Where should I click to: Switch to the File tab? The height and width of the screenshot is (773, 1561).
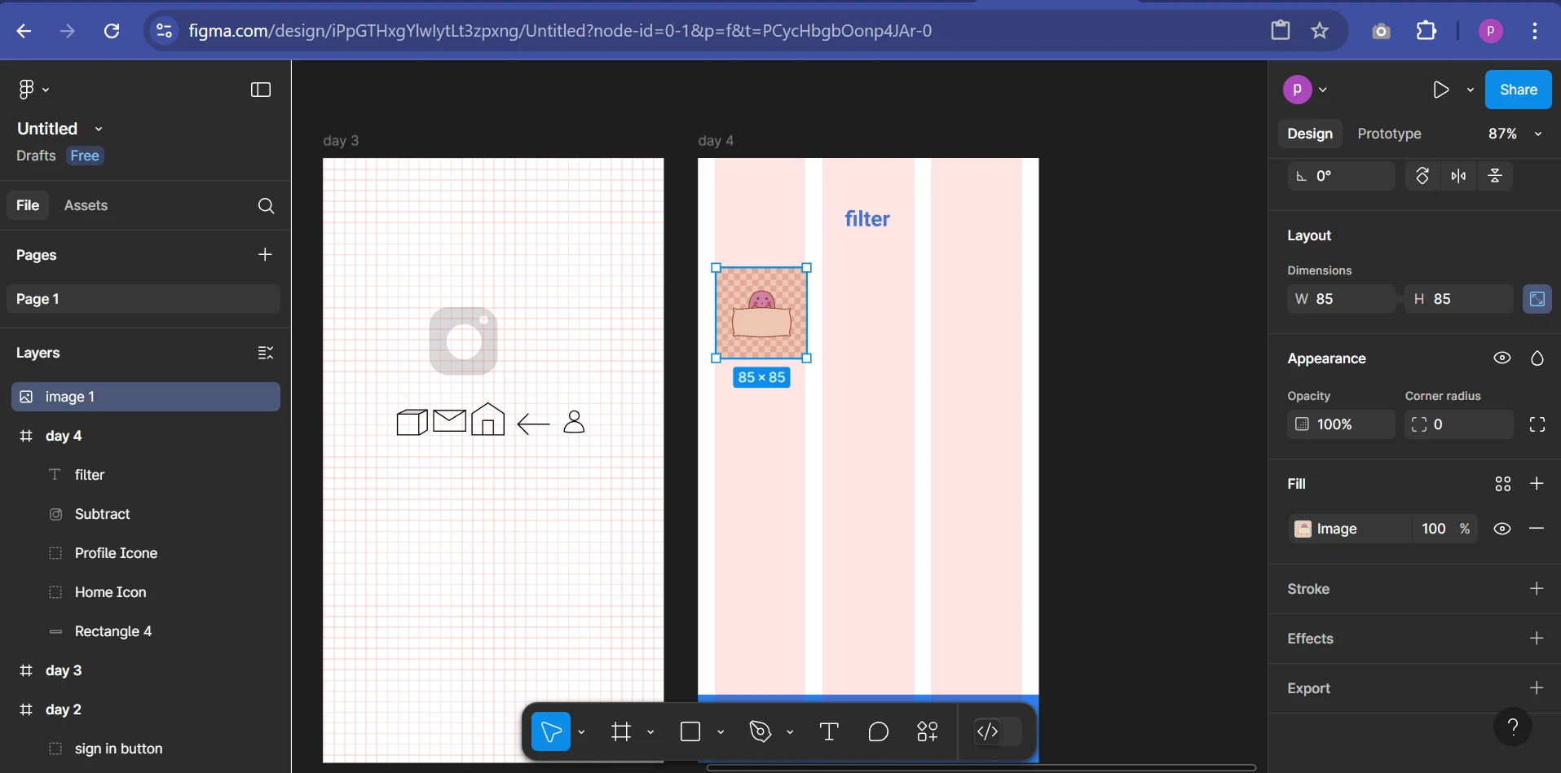(28, 205)
